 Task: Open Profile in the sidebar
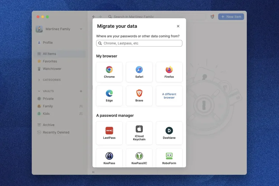(x=60, y=42)
